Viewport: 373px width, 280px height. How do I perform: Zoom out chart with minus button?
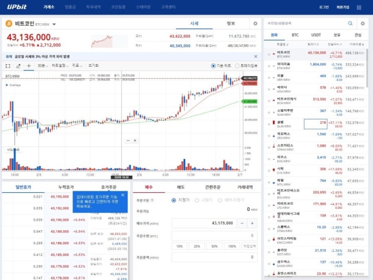click(x=128, y=141)
